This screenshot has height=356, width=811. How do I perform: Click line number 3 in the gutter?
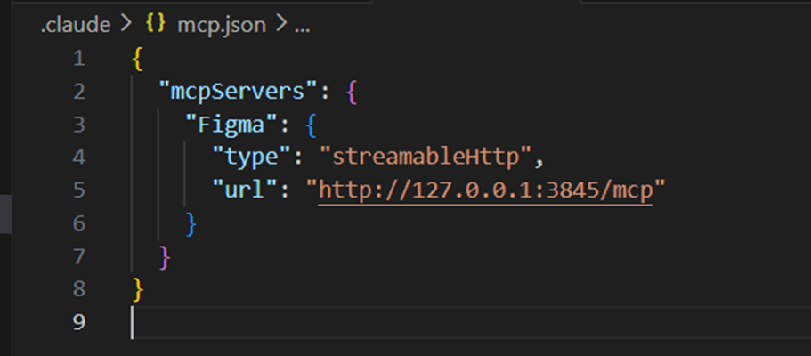pyautogui.click(x=79, y=125)
